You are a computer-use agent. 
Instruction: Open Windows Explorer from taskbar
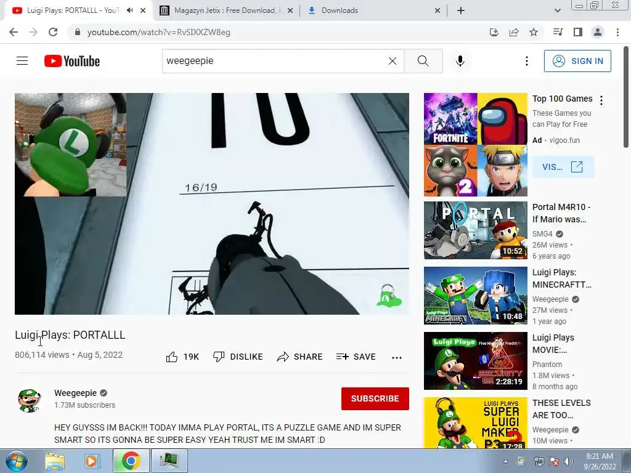point(55,461)
